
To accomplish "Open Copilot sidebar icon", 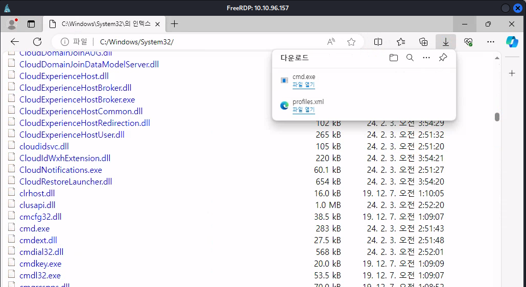I will click(512, 42).
